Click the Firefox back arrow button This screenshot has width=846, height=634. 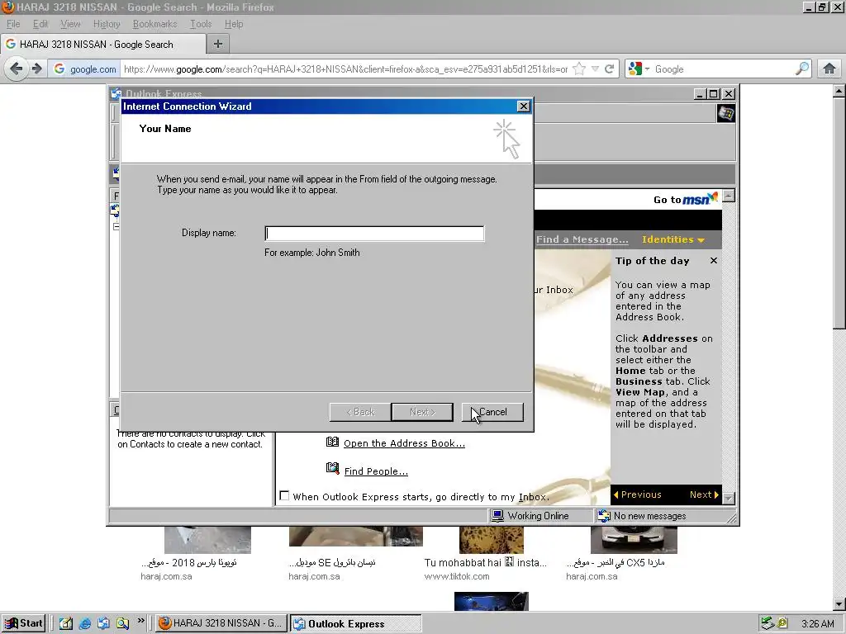(x=17, y=69)
